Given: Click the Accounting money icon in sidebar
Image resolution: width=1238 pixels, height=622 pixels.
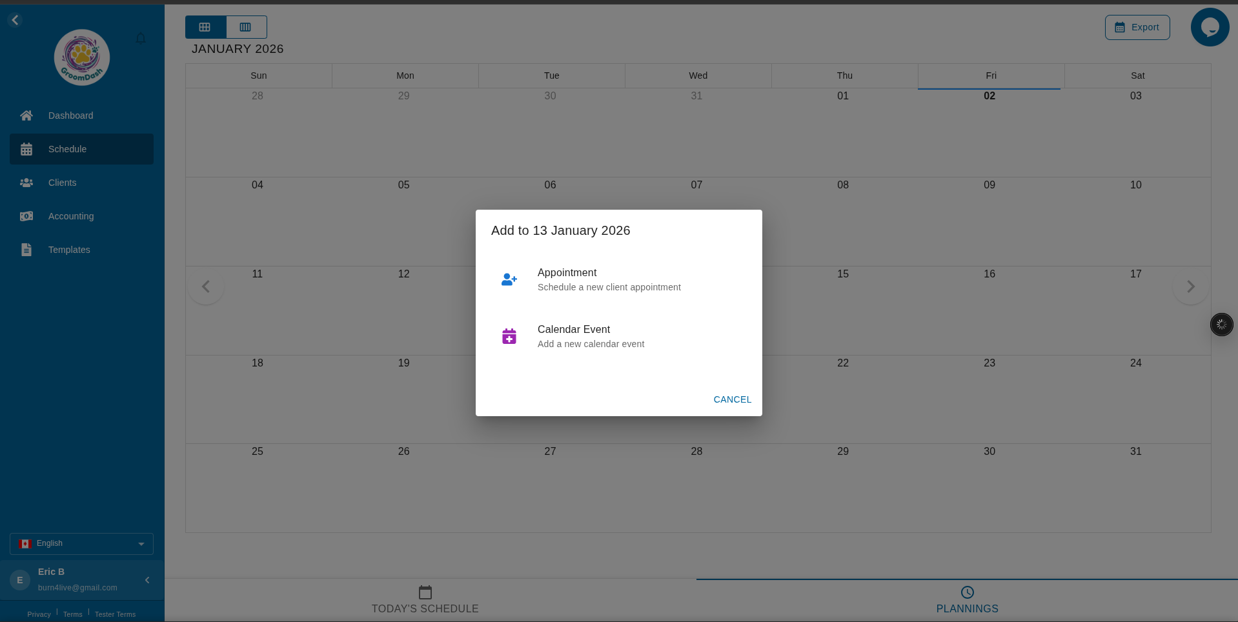Looking at the screenshot, I should 26,216.
